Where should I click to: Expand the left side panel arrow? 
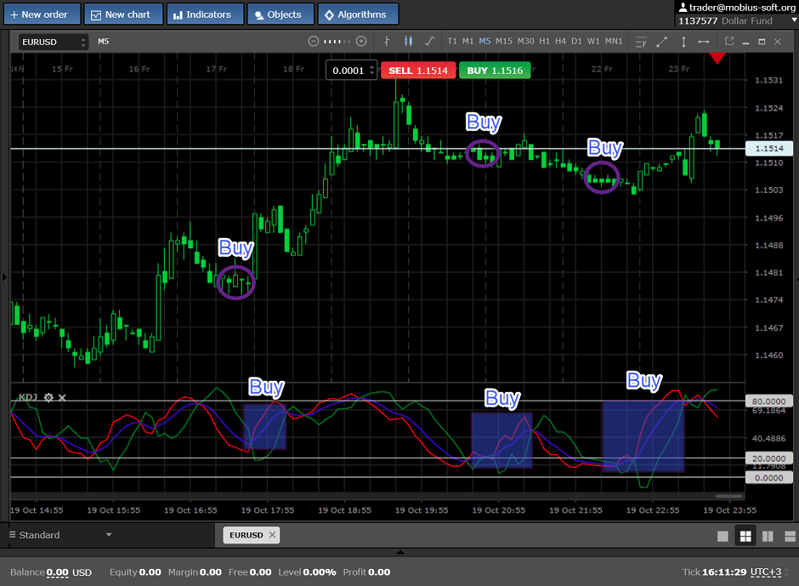pos(4,277)
